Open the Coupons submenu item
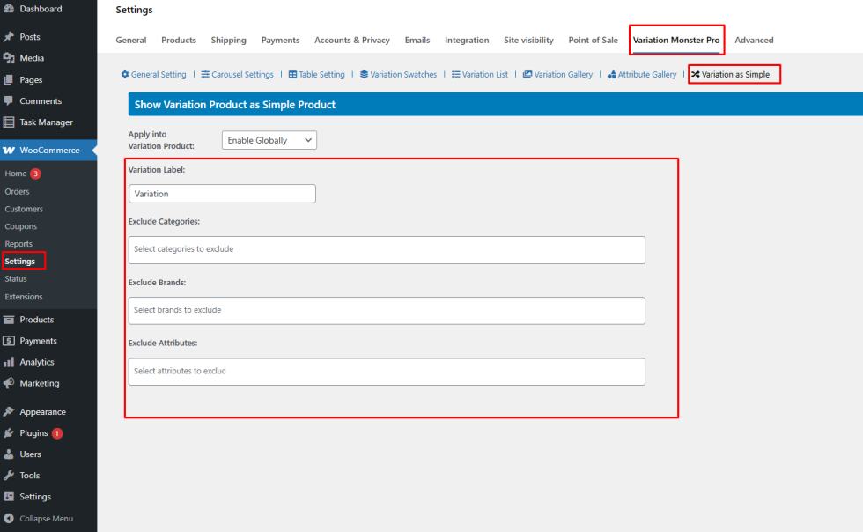This screenshot has width=863, height=532. pyautogui.click(x=21, y=226)
